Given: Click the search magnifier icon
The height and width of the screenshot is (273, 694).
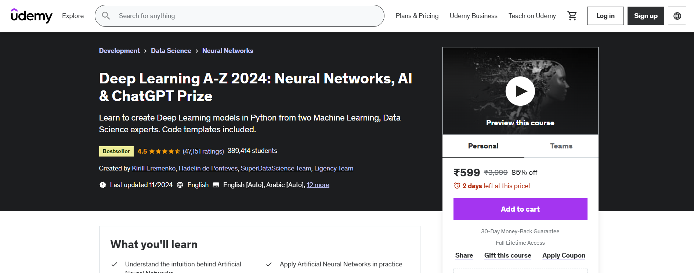Looking at the screenshot, I should click(x=106, y=16).
